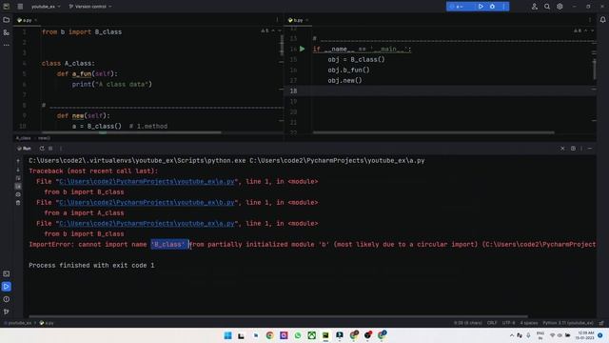Switch Python interpreter in status bar
Image resolution: width=609 pixels, height=343 pixels.
568,323
